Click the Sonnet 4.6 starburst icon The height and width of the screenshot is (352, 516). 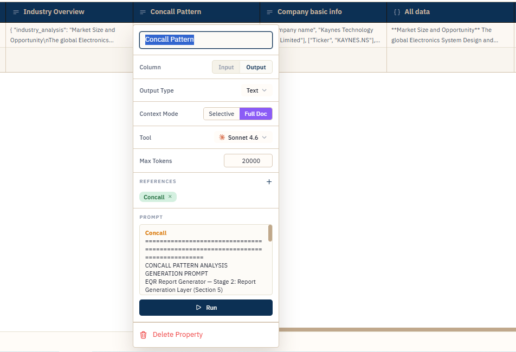tap(222, 138)
